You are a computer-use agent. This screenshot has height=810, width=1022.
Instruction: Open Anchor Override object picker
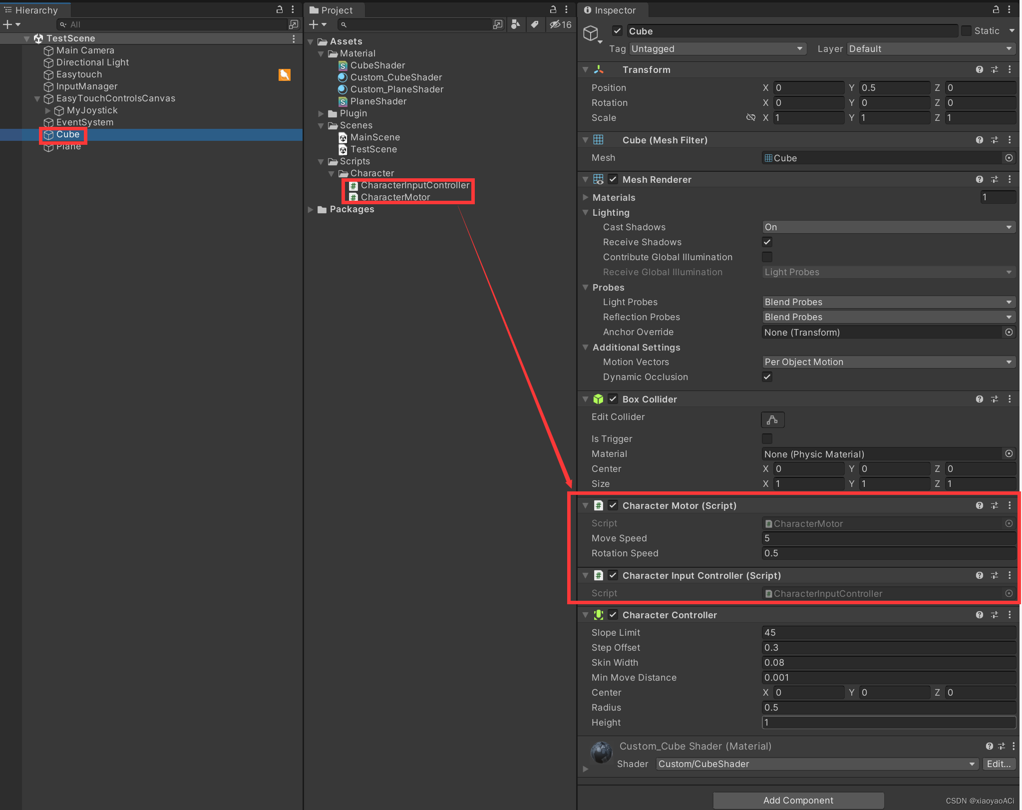coord(1009,332)
